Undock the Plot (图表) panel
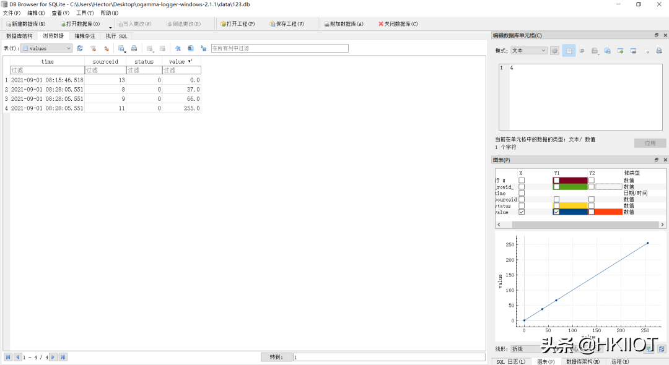This screenshot has width=669, height=365. (x=656, y=160)
